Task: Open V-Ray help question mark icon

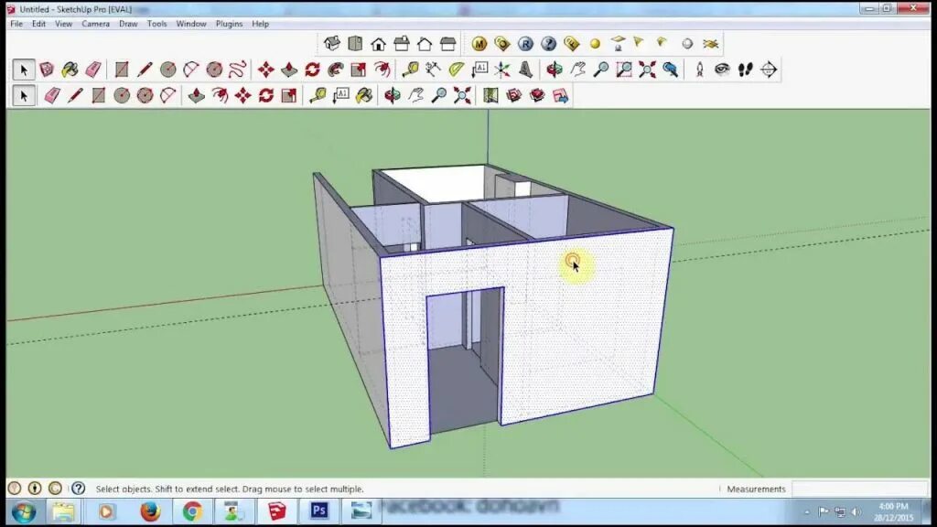Action: coord(549,43)
